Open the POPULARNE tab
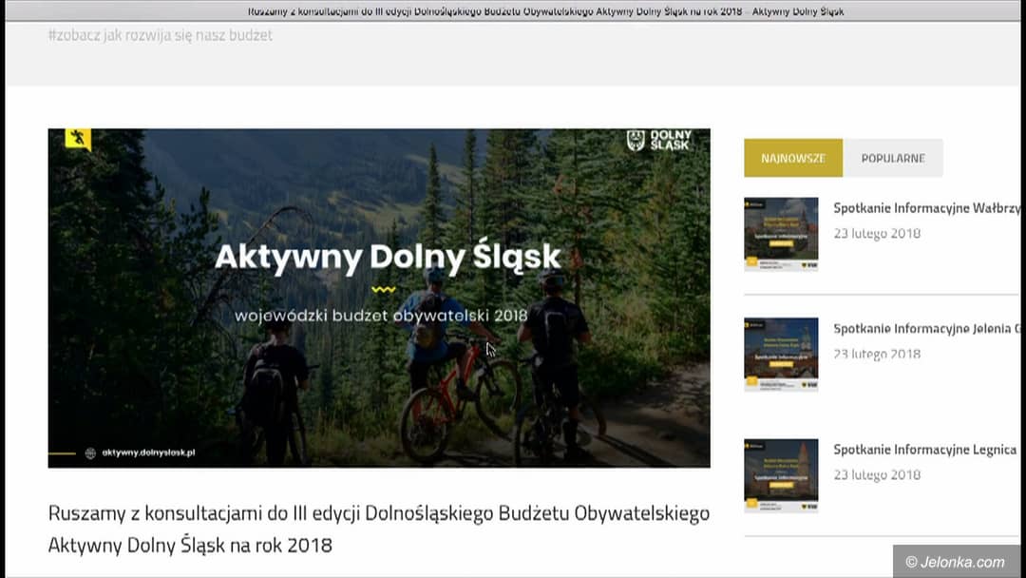The image size is (1026, 578). coord(892,158)
